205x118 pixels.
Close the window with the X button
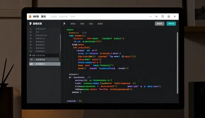[x=175, y=17]
